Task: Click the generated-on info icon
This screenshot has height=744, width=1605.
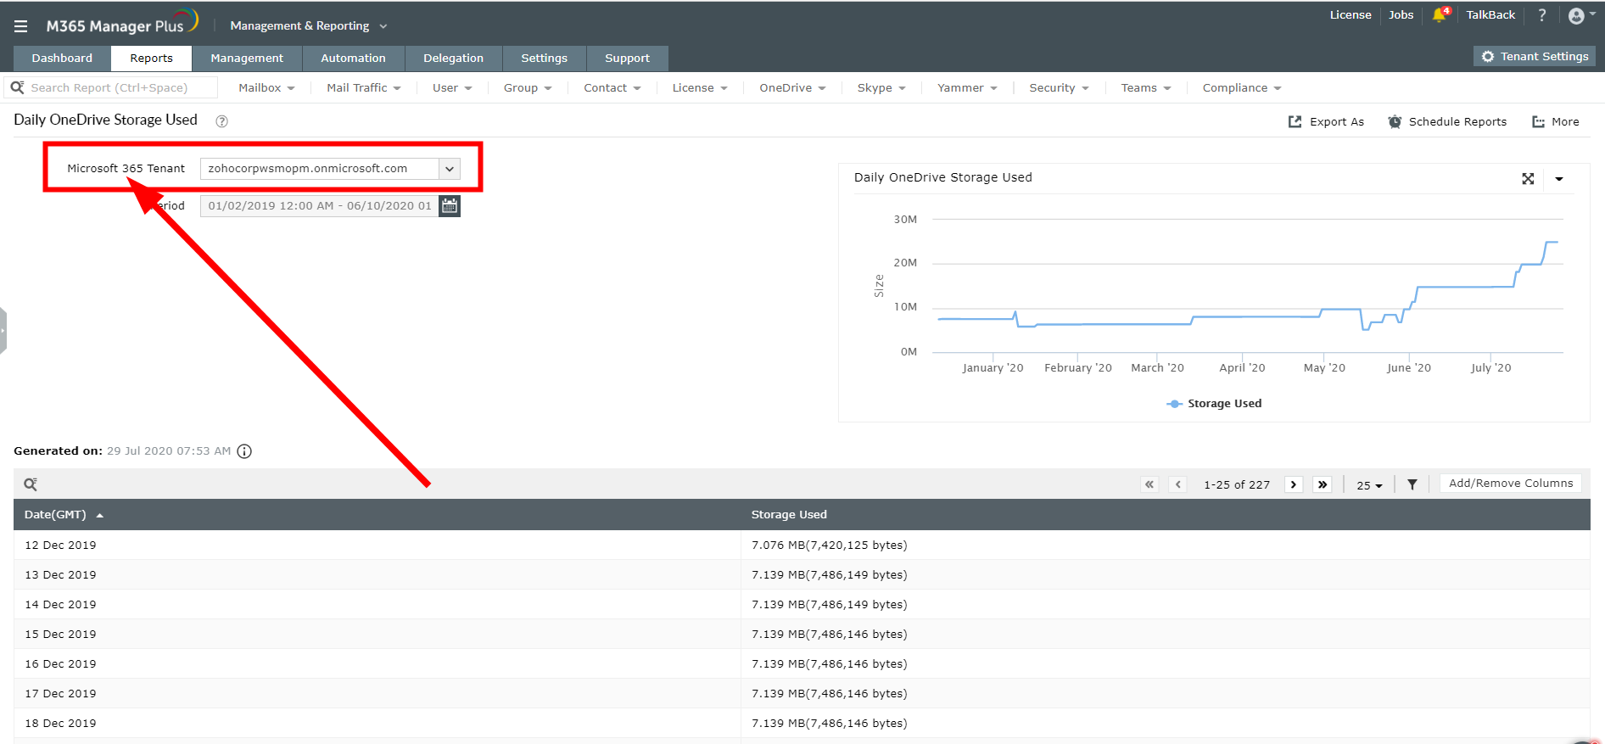Action: pos(244,451)
